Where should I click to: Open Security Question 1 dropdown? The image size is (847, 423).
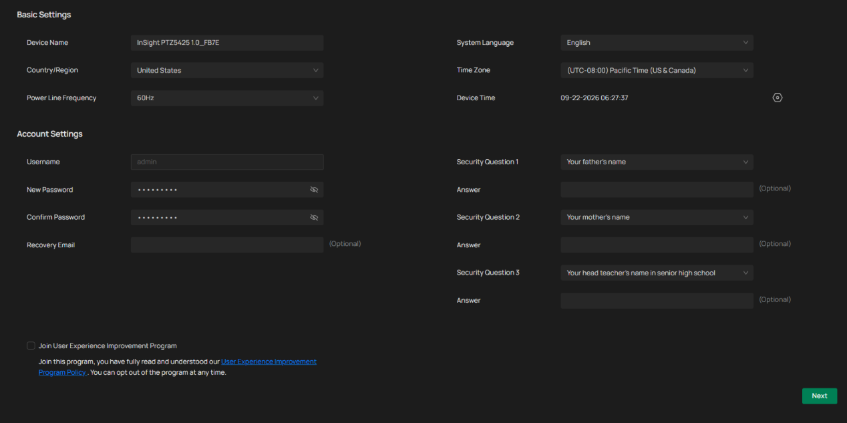(657, 162)
